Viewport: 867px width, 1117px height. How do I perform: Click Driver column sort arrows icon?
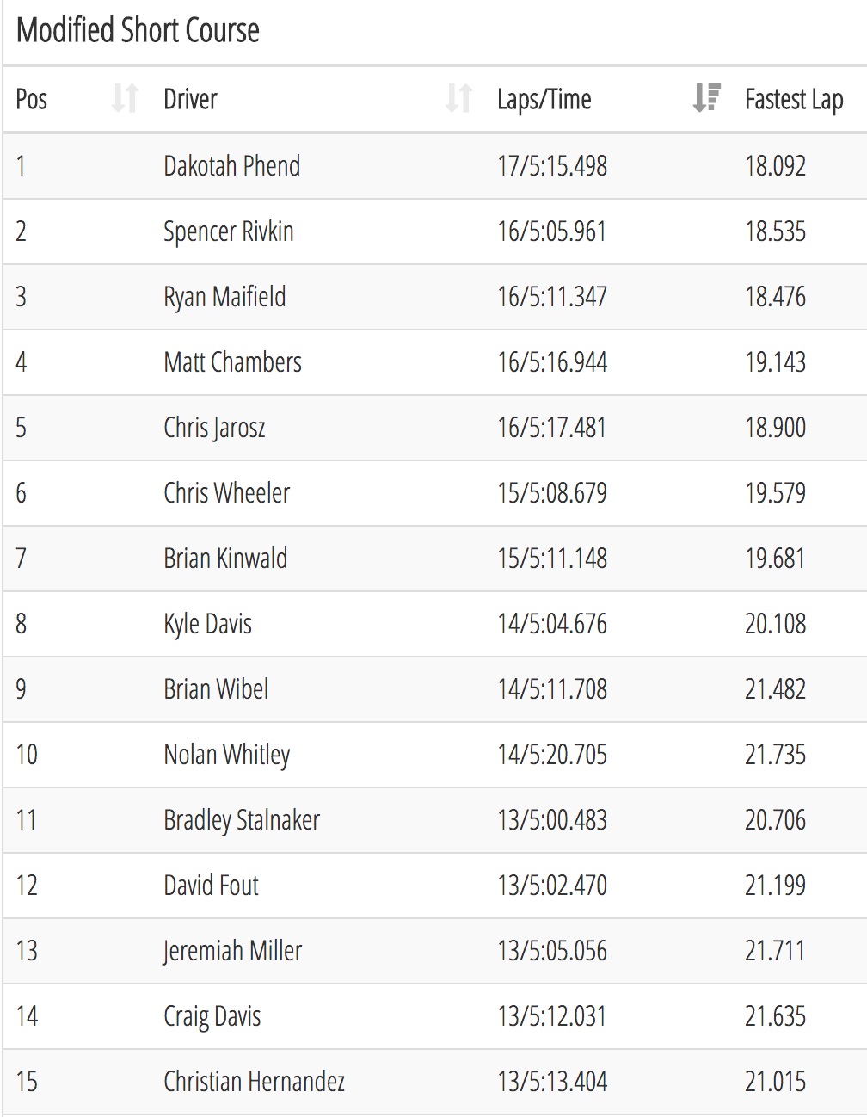click(458, 98)
